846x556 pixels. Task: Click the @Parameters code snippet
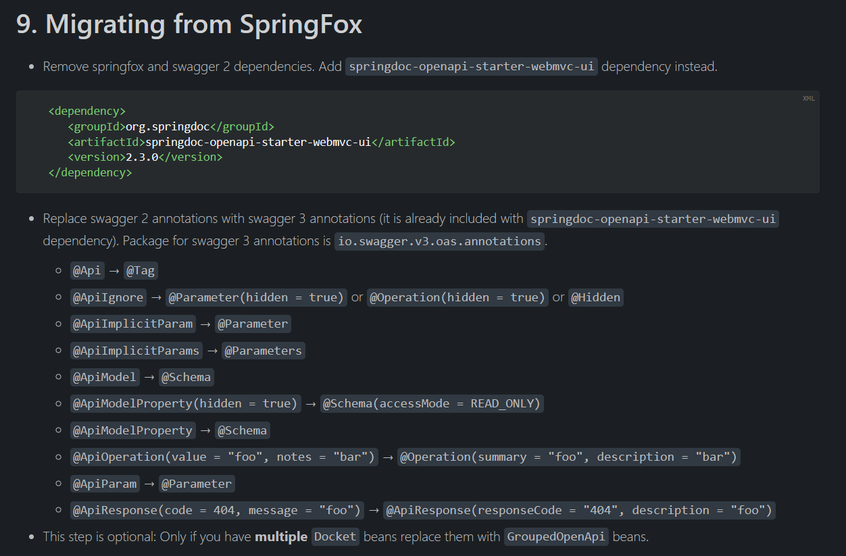[x=264, y=351]
